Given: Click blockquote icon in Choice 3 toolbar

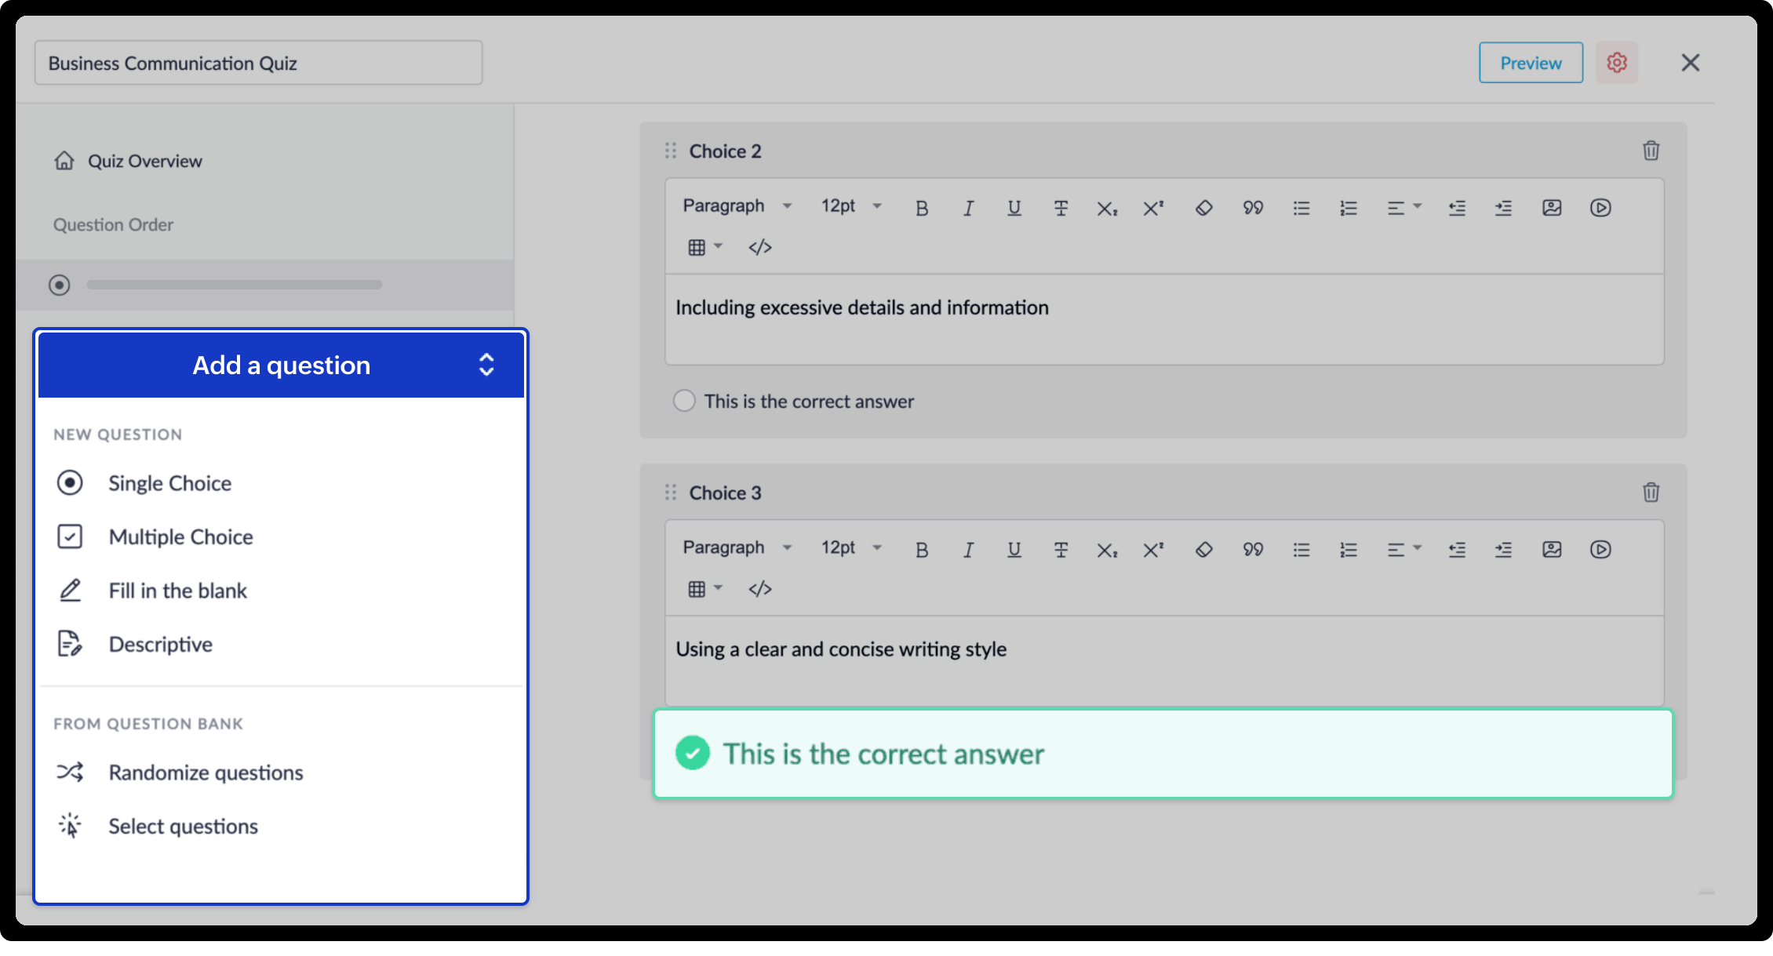Looking at the screenshot, I should [1253, 550].
